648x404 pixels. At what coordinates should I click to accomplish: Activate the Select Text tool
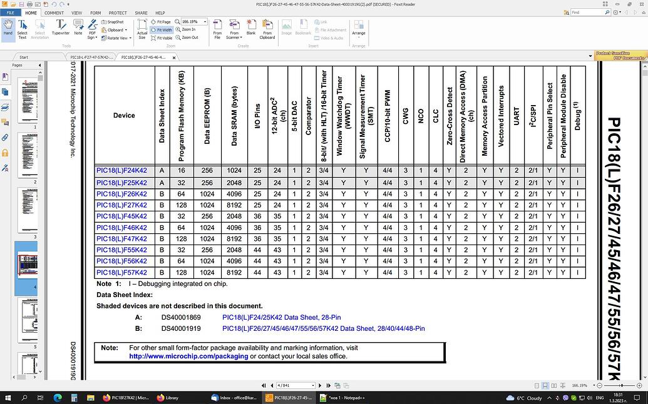point(23,28)
